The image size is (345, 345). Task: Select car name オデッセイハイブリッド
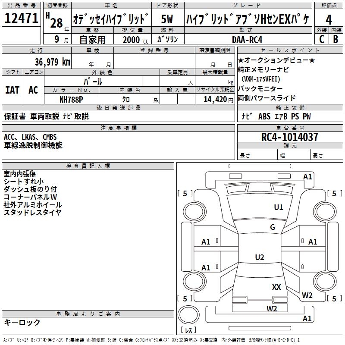tap(111, 19)
